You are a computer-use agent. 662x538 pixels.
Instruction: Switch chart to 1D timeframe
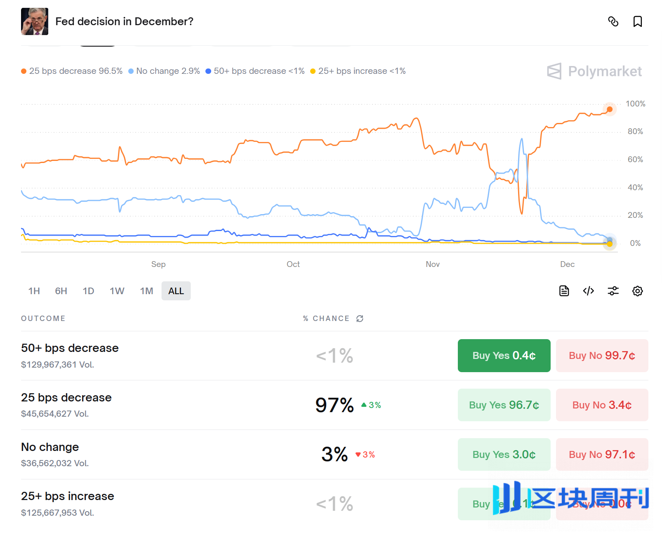88,290
